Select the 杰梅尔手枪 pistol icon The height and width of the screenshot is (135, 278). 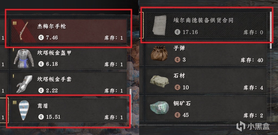coord(24,31)
